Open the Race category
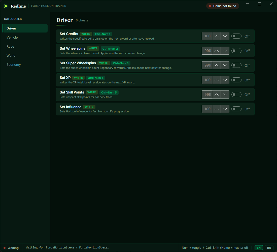The width and height of the screenshot is (277, 252). pyautogui.click(x=25, y=47)
